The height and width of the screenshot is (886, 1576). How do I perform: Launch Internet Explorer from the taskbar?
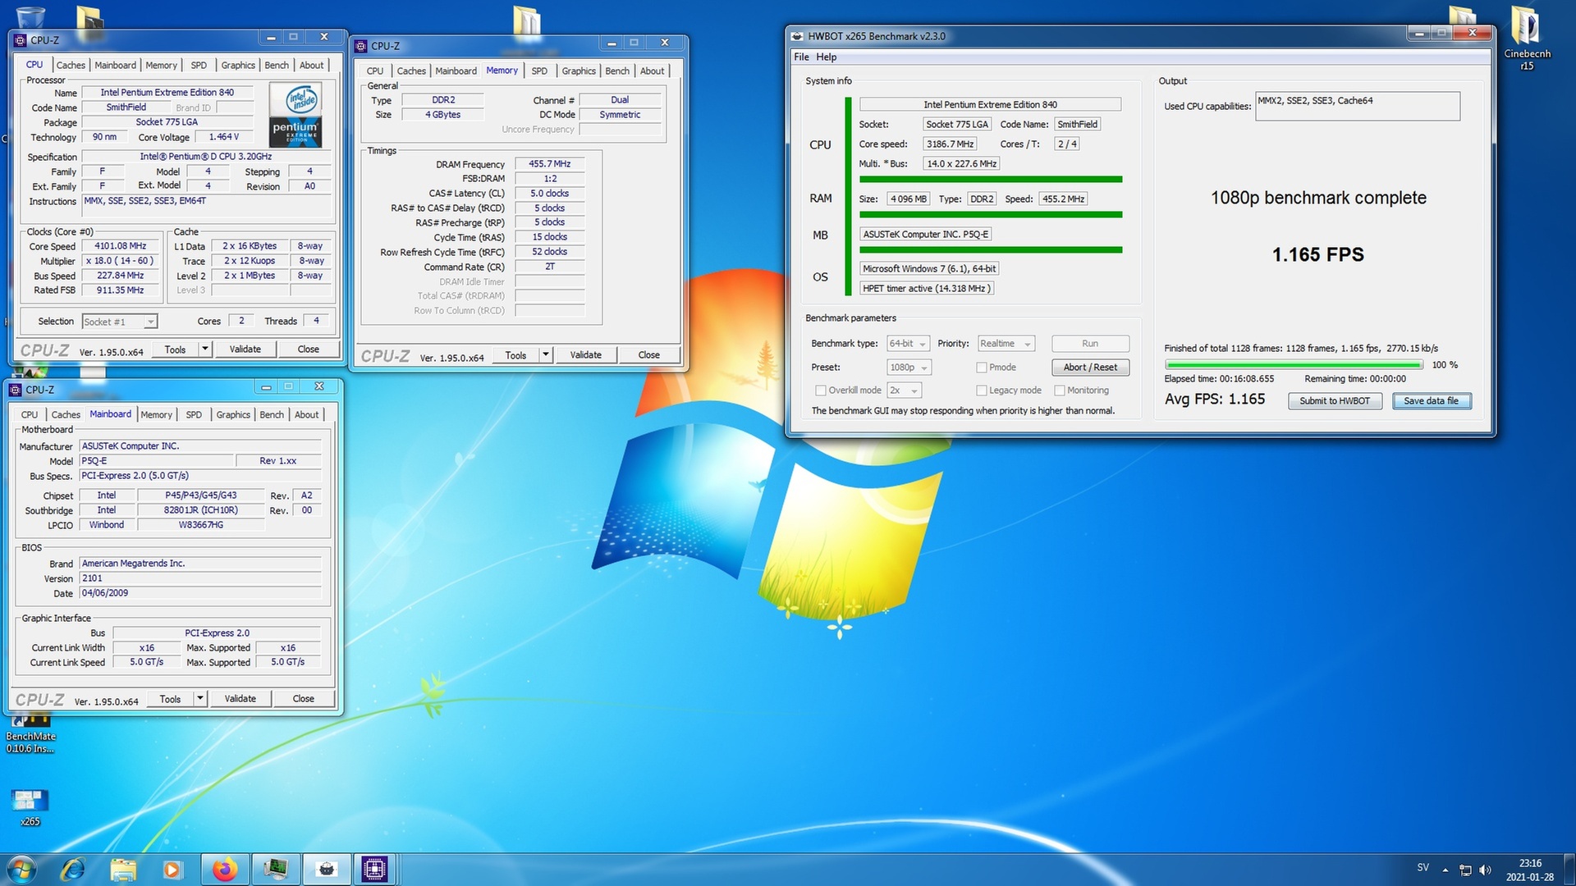(73, 869)
